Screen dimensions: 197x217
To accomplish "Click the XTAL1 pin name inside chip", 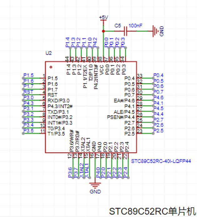I will pos(88,144).
